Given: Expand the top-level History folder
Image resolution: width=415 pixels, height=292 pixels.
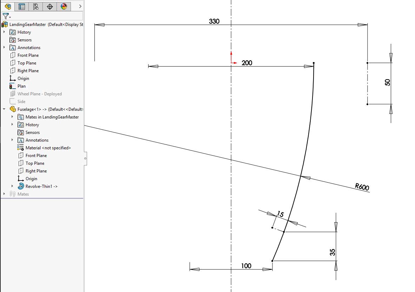Looking at the screenshot, I should 4,32.
